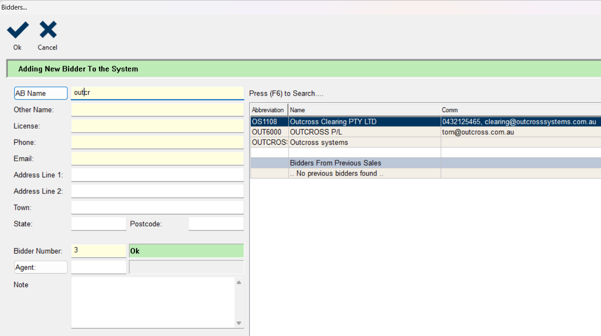This screenshot has height=336, width=601.
Task: Click the AB Name label button
Action: click(x=41, y=93)
